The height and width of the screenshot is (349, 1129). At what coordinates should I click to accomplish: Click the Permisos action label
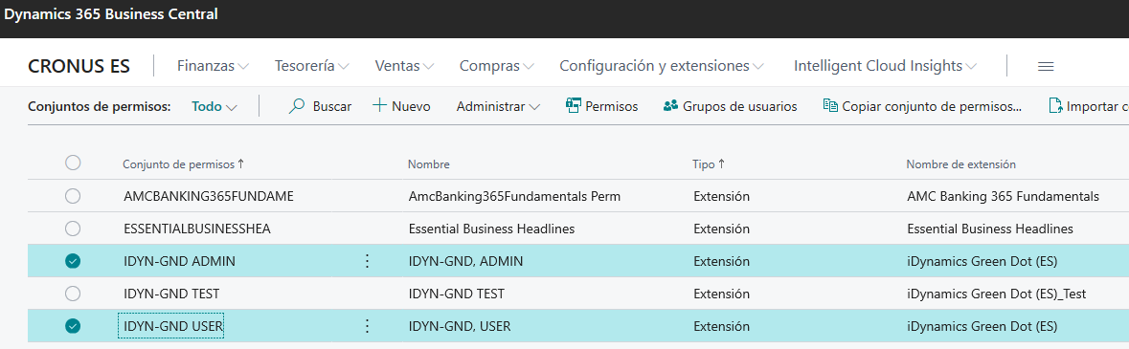[612, 106]
